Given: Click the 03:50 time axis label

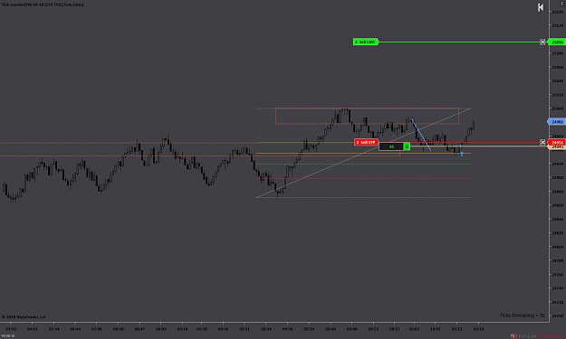Looking at the screenshot, I should click(x=11, y=329).
